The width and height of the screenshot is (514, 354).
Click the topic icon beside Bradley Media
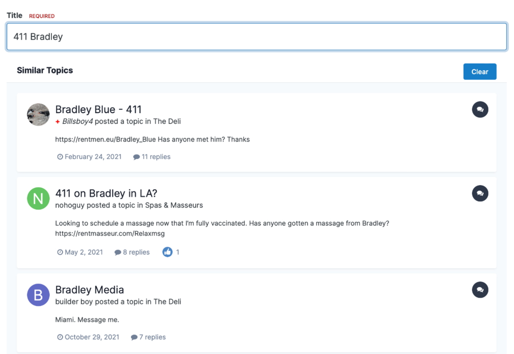tap(480, 290)
